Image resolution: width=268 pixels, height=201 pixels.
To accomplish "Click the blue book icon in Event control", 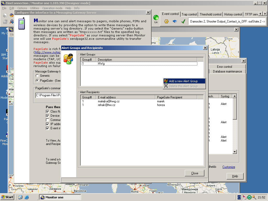I will pos(175,21).
